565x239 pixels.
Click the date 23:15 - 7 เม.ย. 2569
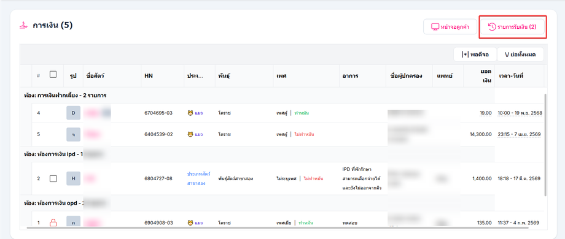pos(519,134)
